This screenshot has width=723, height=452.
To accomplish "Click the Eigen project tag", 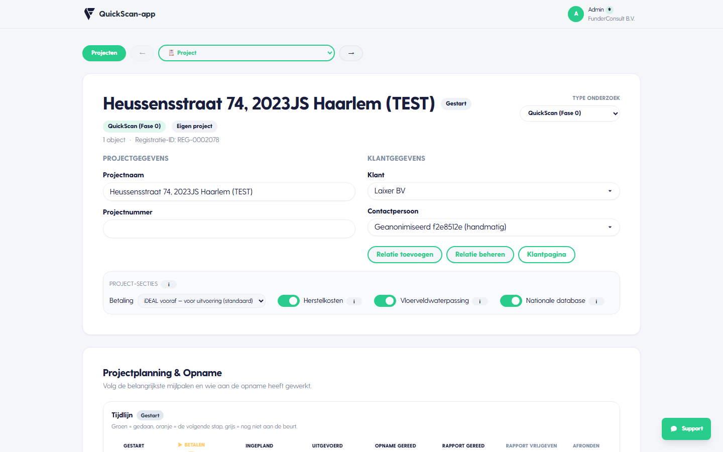I will tap(194, 127).
